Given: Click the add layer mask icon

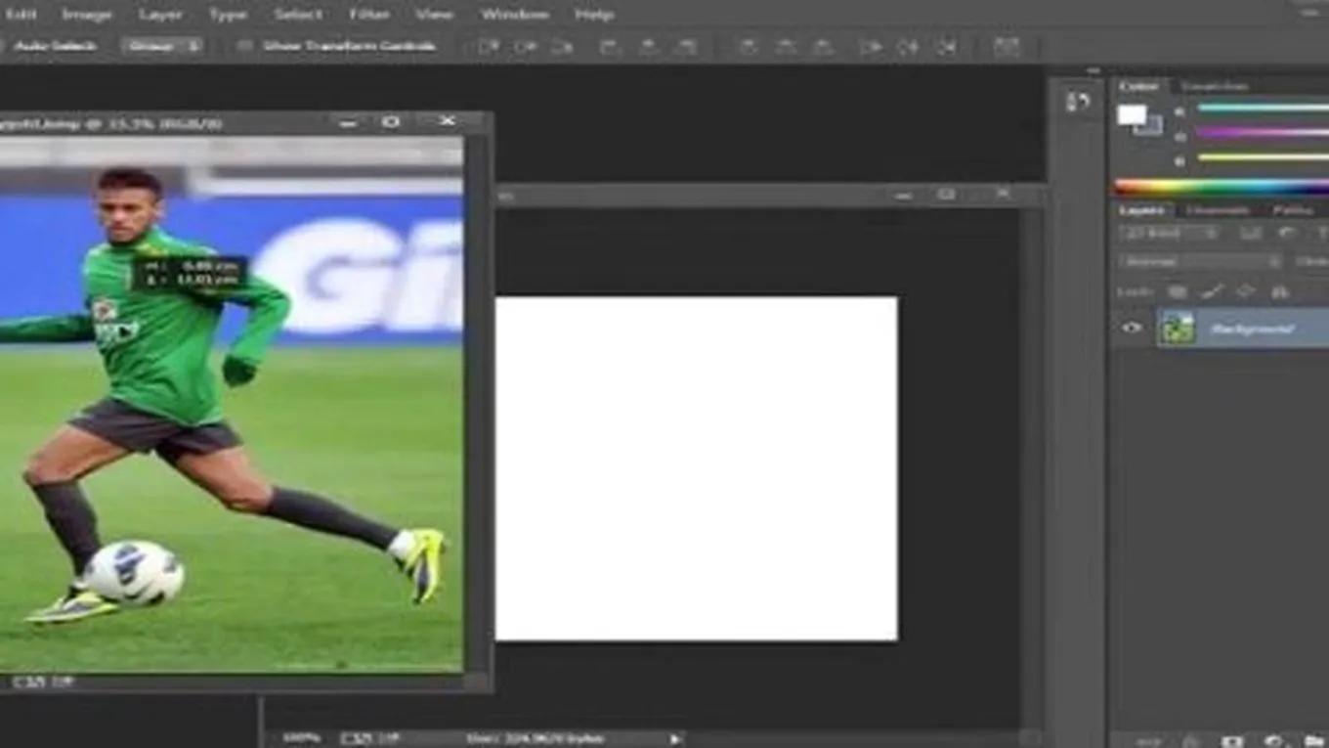Looking at the screenshot, I should click(x=1232, y=741).
